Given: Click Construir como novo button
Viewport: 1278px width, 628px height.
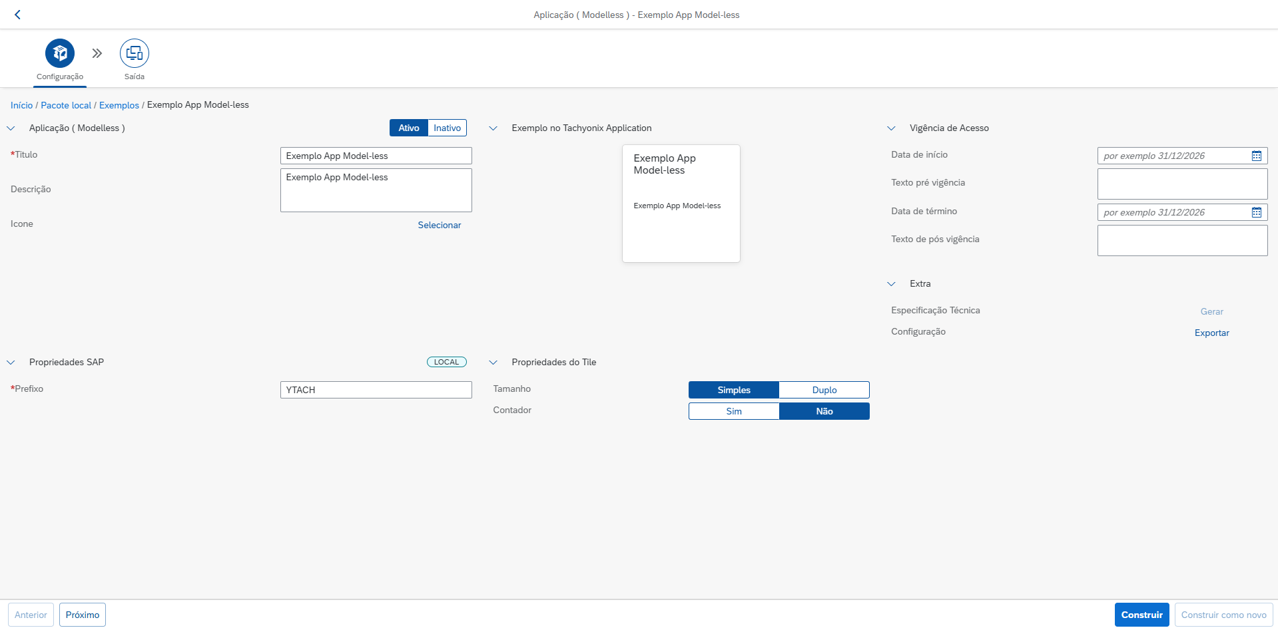Looking at the screenshot, I should coord(1224,615).
